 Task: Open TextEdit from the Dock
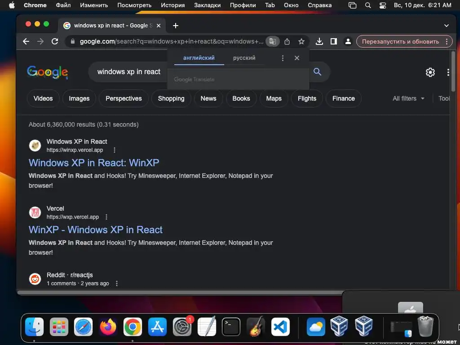207,326
